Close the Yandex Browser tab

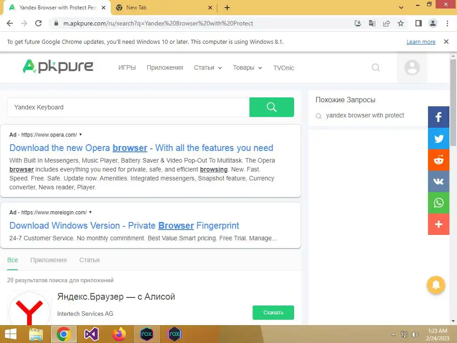104,8
